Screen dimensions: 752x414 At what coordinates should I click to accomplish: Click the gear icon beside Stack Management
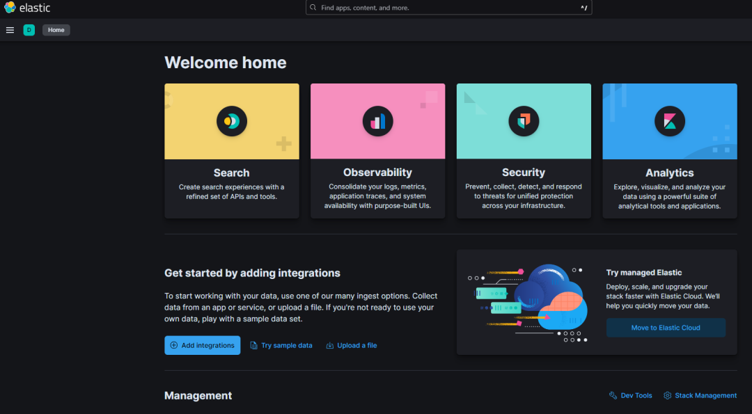[x=667, y=395]
